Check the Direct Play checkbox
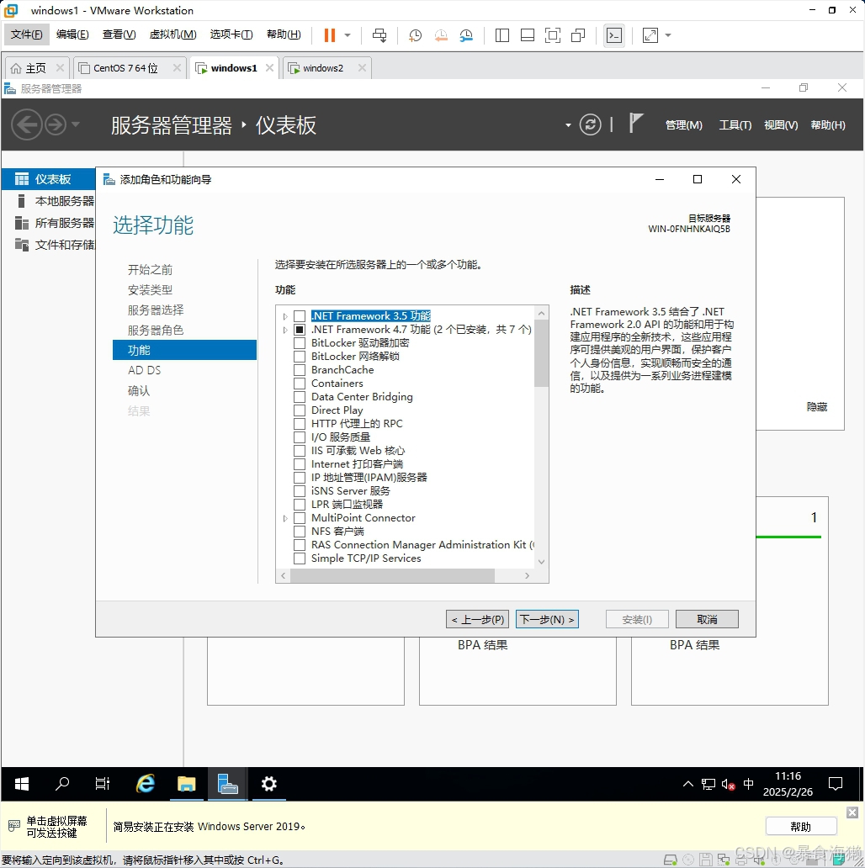Viewport: 865px width, 868px height. pyautogui.click(x=300, y=410)
